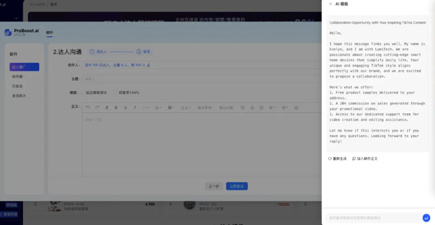Select the 回复率1.54% template radio
Viewport: 435px width, 225px height.
[115, 93]
